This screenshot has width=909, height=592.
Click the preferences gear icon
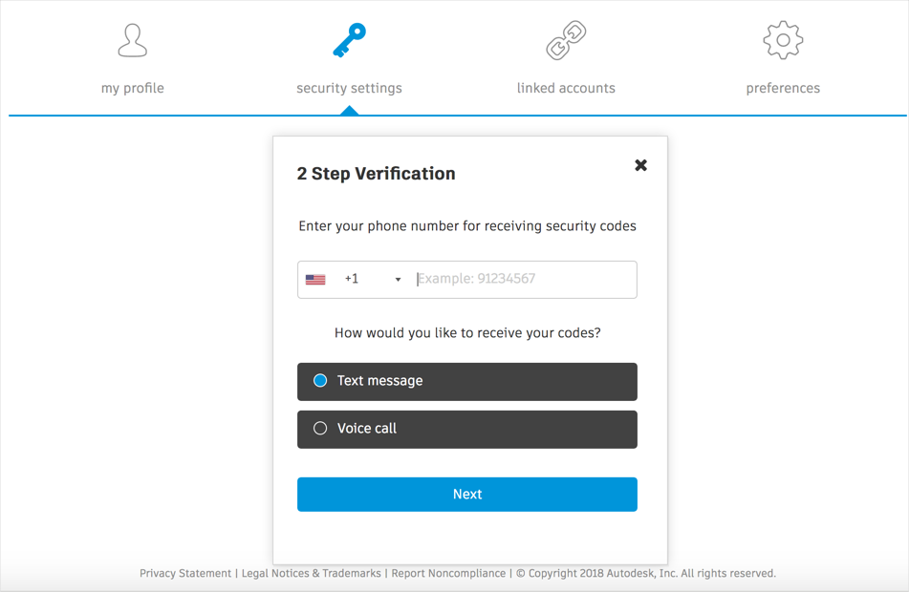coord(782,40)
